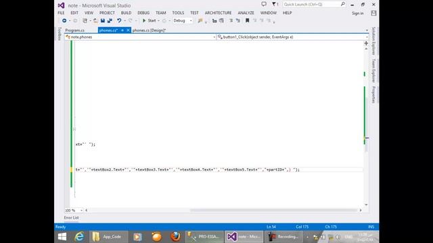Screen dimensions: 433x243
Task: Open the Navigate Backward history dropdown arrow
Action: 70,21
